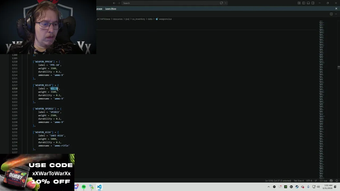Open the notifications bell in status bar
This screenshot has height=191, width=340.
(x=336, y=181)
